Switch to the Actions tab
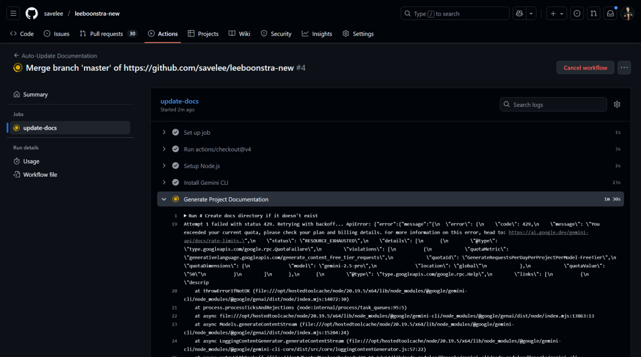641x357 pixels. (163, 34)
